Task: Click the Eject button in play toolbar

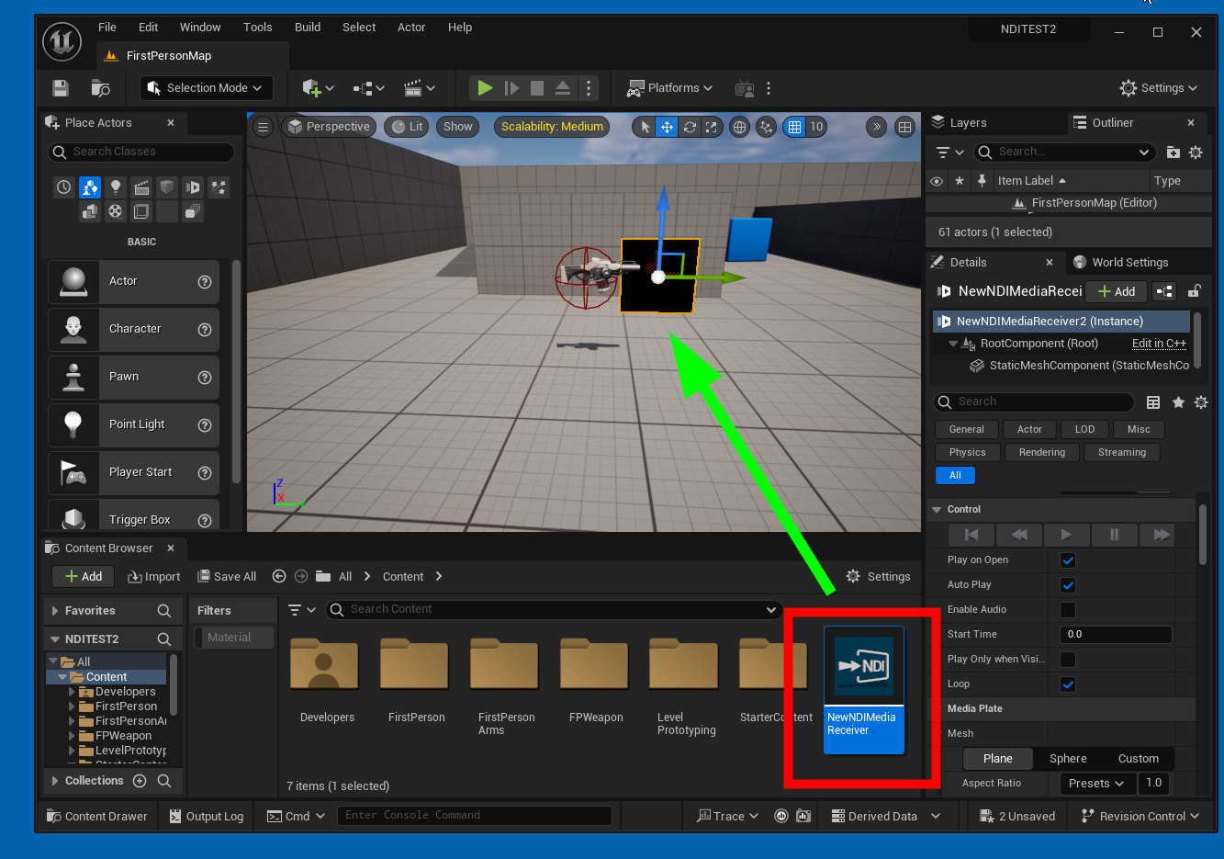Action: click(563, 88)
